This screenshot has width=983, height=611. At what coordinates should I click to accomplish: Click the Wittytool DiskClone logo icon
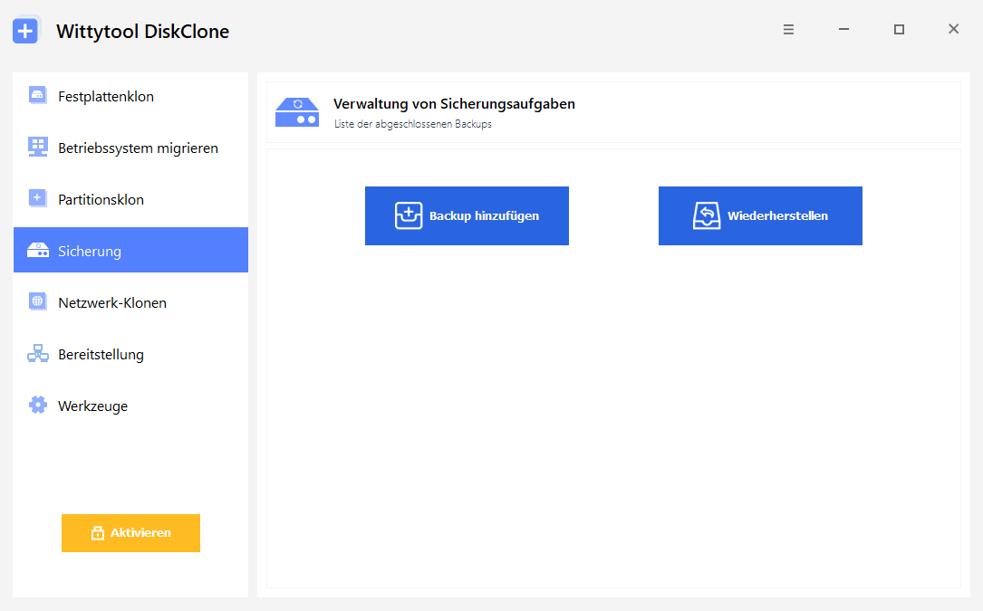[25, 31]
